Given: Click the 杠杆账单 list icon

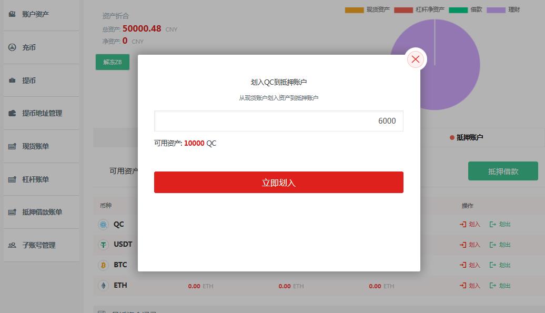Looking at the screenshot, I should pyautogui.click(x=12, y=179).
